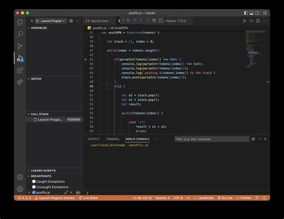This screenshot has width=284, height=219.
Task: Open the editor more actions menu
Action: (x=264, y=21)
